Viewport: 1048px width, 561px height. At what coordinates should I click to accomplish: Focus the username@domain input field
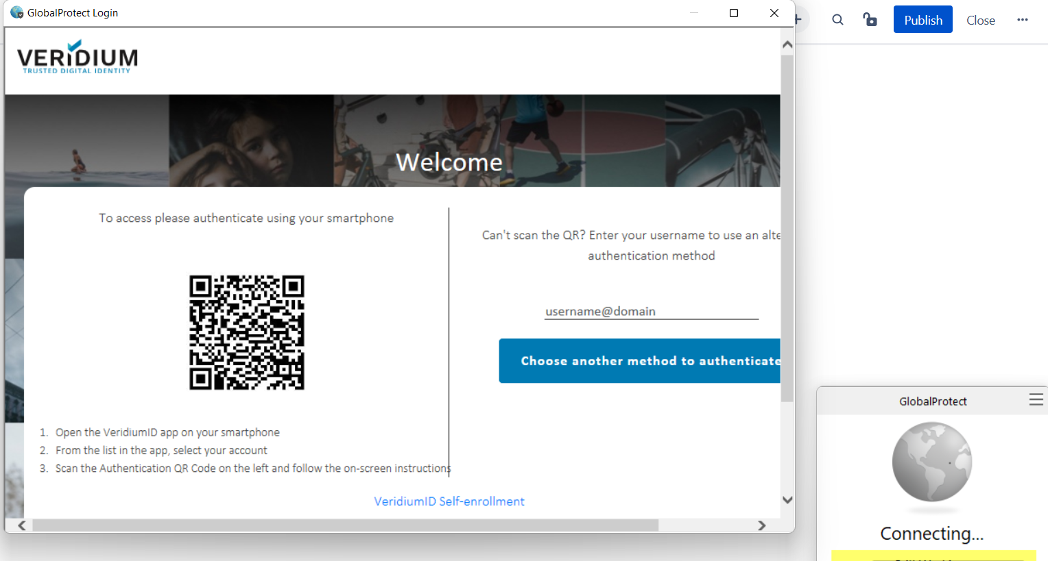click(x=651, y=312)
